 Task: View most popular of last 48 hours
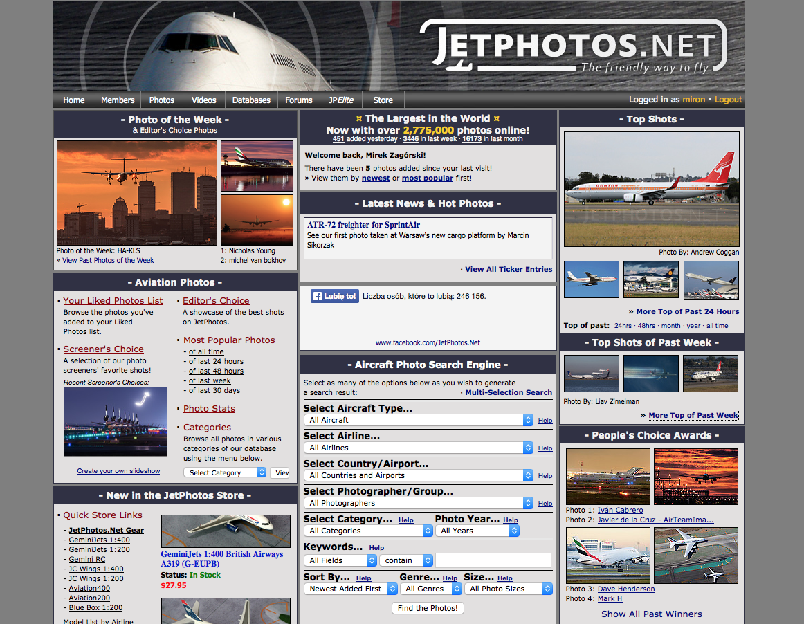(216, 371)
